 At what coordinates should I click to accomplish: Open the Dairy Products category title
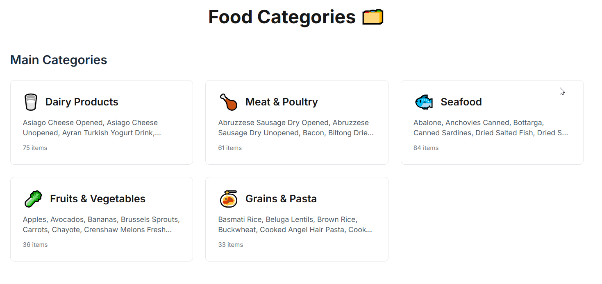point(82,102)
